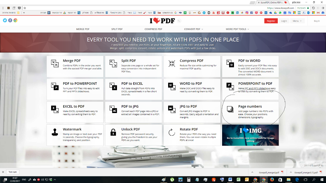Click the browser address bar URL
This screenshot has height=183, width=326.
pos(280,8)
